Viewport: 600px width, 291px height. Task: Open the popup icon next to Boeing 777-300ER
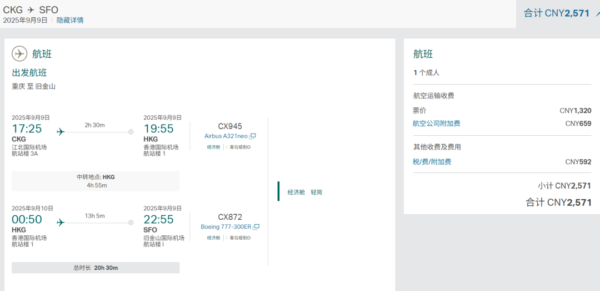point(256,227)
